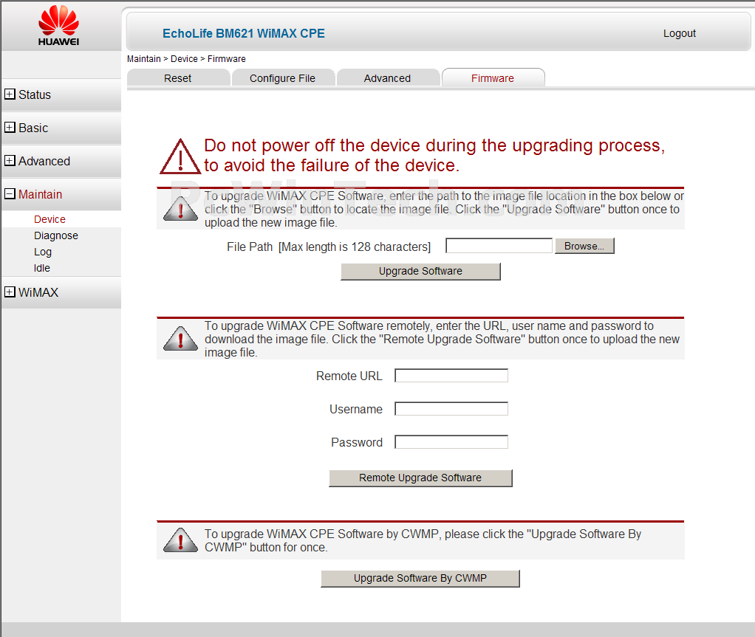Focus the Remote URL field
Viewport: 755px width, 637px height.
[451, 376]
